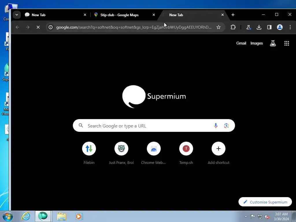Toggle the side panel
Image resolution: width=296 pixels, height=222 pixels.
[269, 27]
